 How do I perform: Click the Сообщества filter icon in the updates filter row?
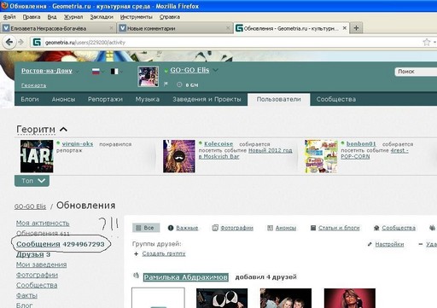click(376, 228)
